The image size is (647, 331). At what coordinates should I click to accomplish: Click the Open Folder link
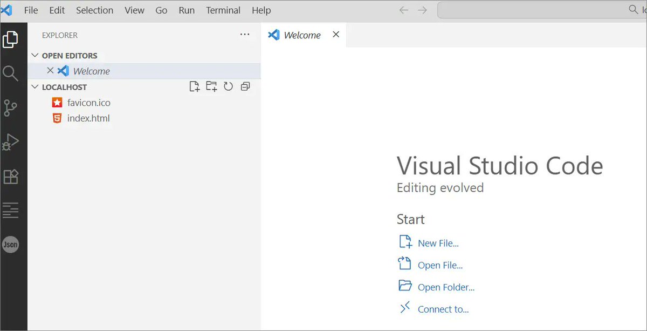click(x=446, y=287)
